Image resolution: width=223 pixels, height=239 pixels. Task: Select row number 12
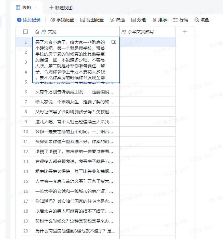(26, 151)
